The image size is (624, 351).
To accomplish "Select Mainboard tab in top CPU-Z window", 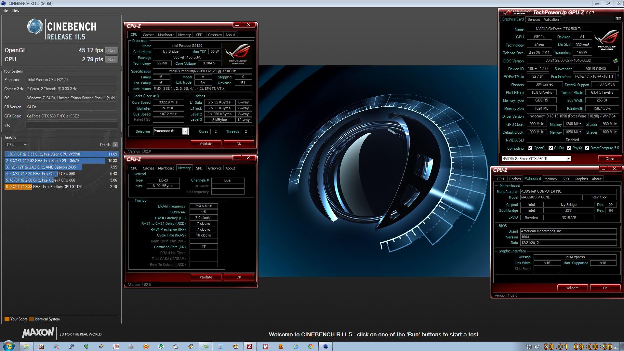I will click(x=166, y=35).
